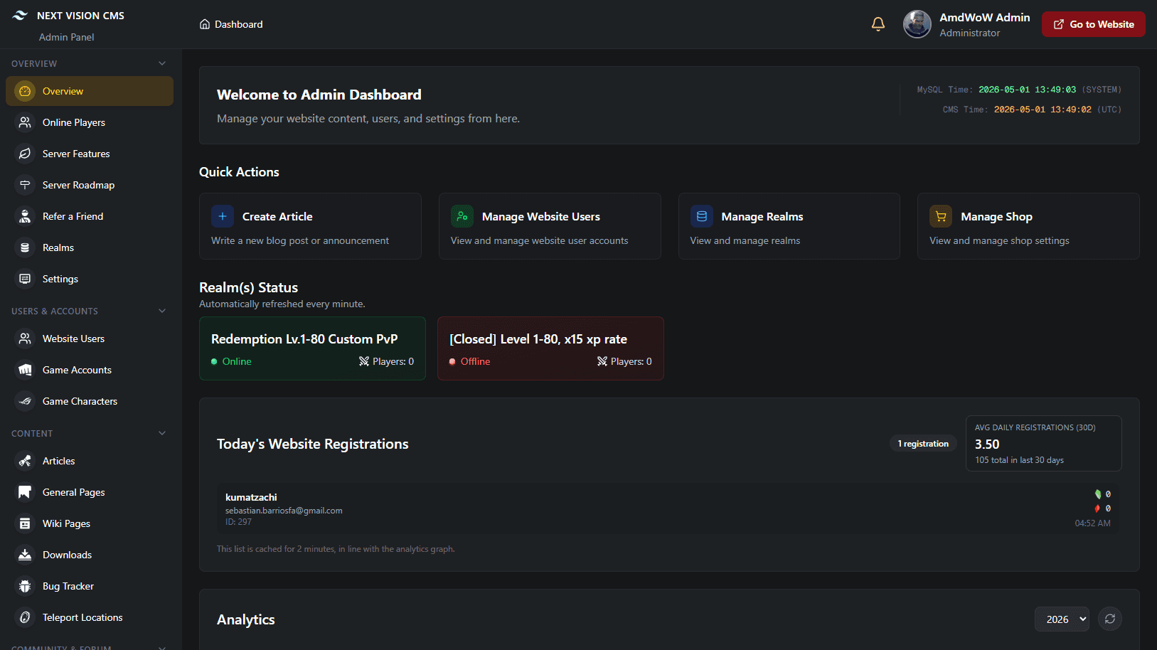Go to the Refer a Friend page
Screen dimensions: 1157x650
coord(90,216)
